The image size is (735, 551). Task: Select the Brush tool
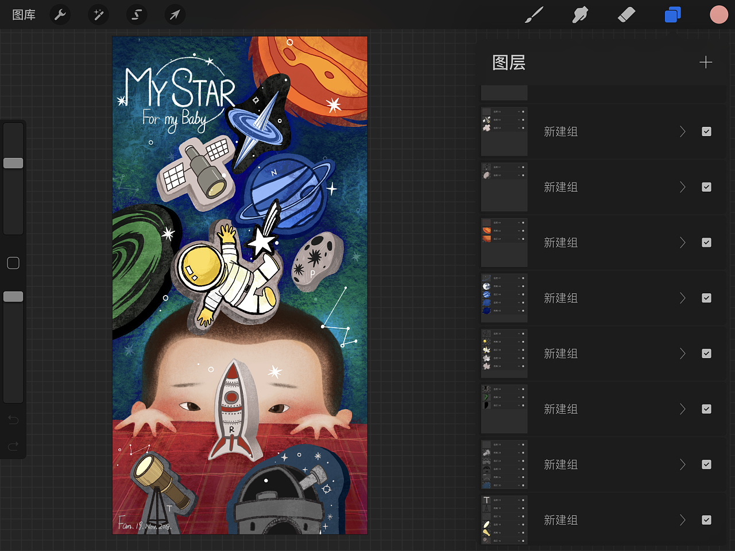(534, 15)
